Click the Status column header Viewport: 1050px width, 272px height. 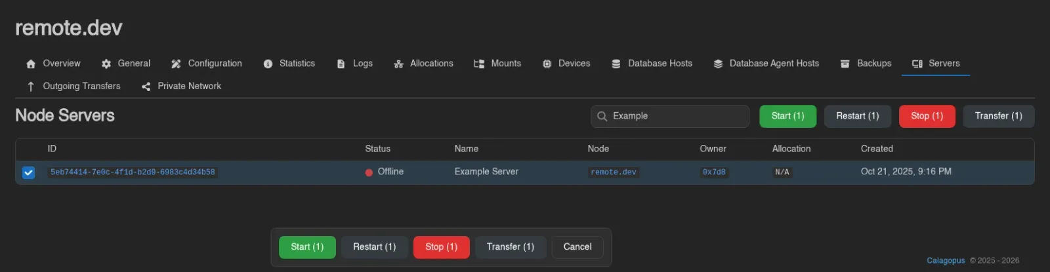pos(377,149)
